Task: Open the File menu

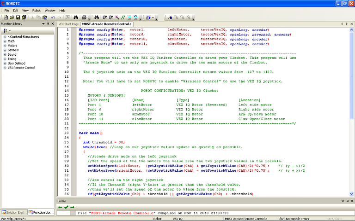Action: pos(6,11)
